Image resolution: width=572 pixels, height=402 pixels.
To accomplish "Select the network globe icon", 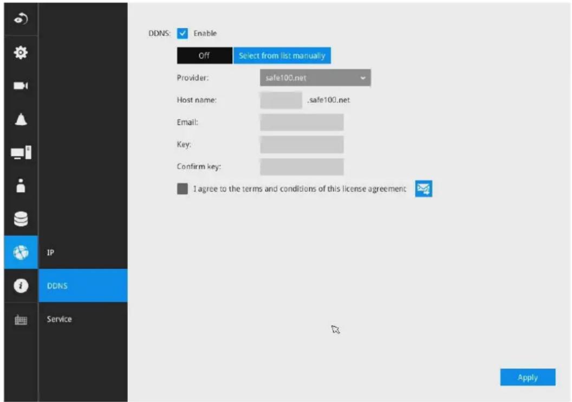I will click(x=21, y=252).
